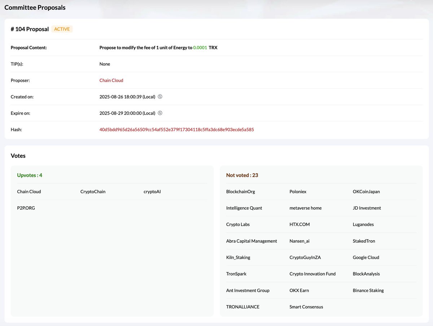Select cryptoAI in Upvotes list
The width and height of the screenshot is (433, 326).
coord(152,191)
